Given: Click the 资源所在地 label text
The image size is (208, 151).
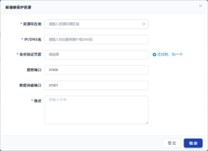Looking at the screenshot, I should [x=32, y=24].
